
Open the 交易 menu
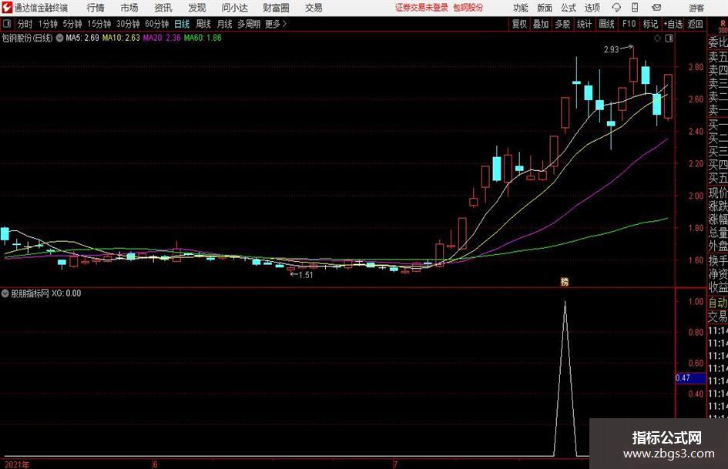(x=314, y=8)
